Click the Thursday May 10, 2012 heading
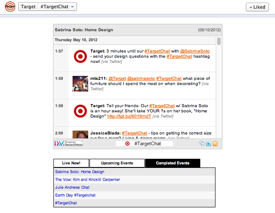Viewport: 275px width, 213px height. click(x=76, y=40)
